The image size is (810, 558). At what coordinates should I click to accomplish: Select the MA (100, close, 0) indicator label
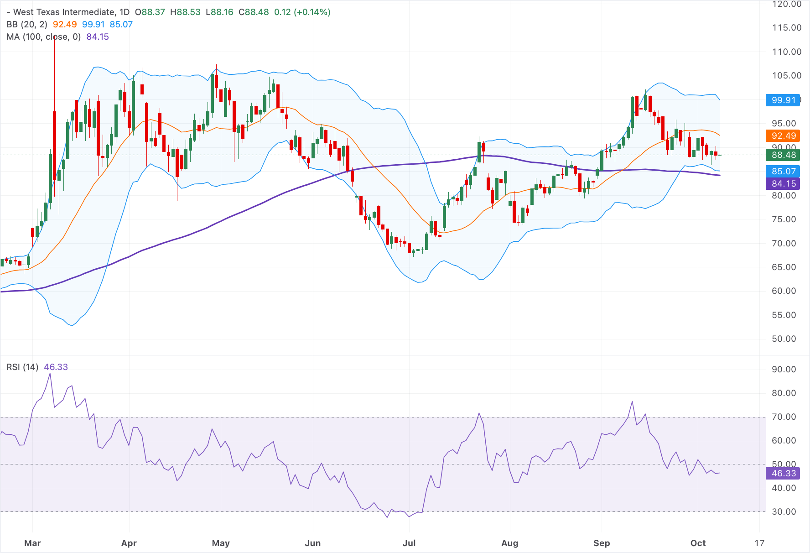[x=43, y=37]
